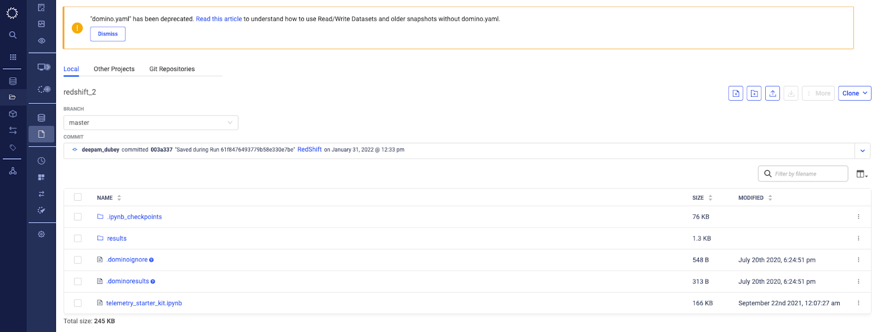The height and width of the screenshot is (332, 877).
Task: Open the results folder
Action: tap(117, 238)
